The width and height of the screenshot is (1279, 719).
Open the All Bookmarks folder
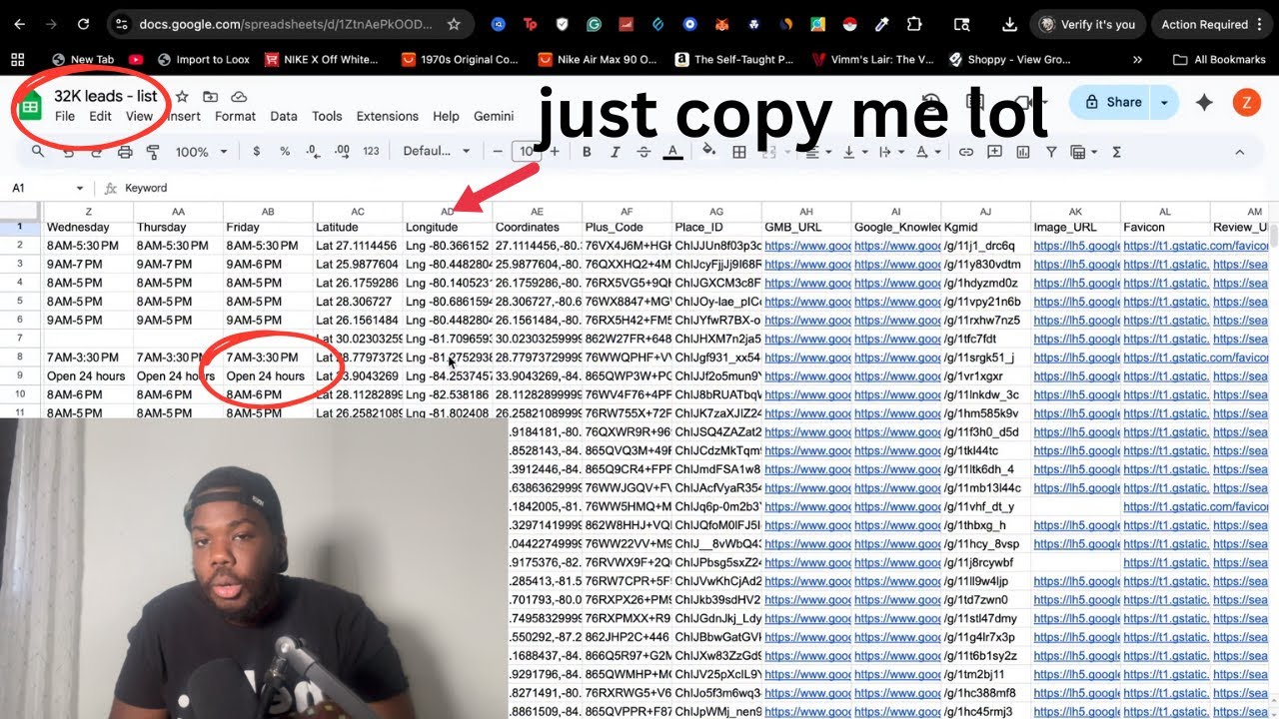point(1219,60)
